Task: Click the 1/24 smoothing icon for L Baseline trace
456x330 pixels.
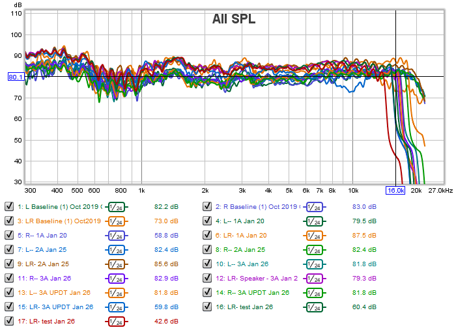Action: tap(117, 206)
